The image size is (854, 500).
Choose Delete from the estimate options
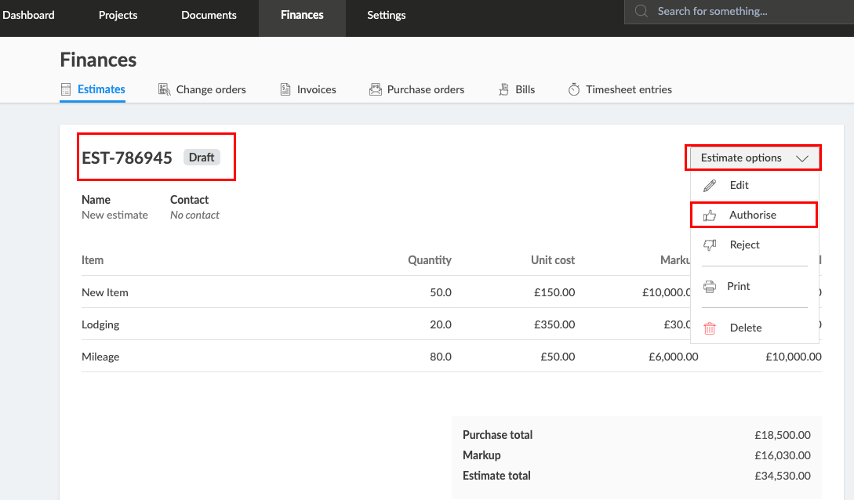point(754,328)
